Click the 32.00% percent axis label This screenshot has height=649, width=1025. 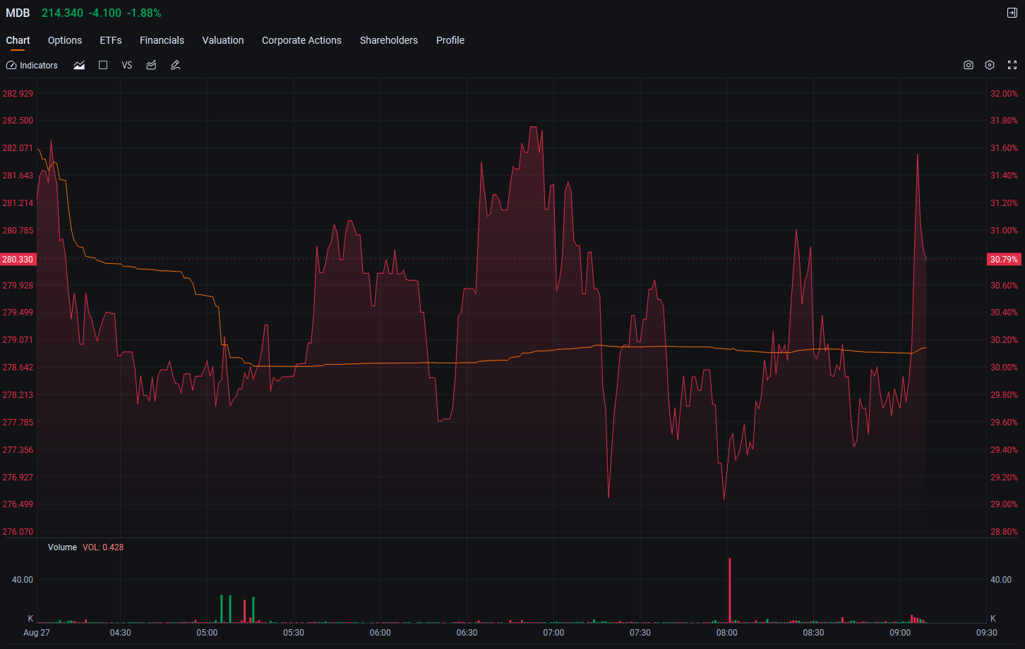point(1004,93)
